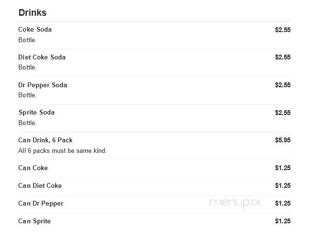This screenshot has width=321, height=242.
Task: Click the menupix watermark logo
Action: [x=235, y=203]
